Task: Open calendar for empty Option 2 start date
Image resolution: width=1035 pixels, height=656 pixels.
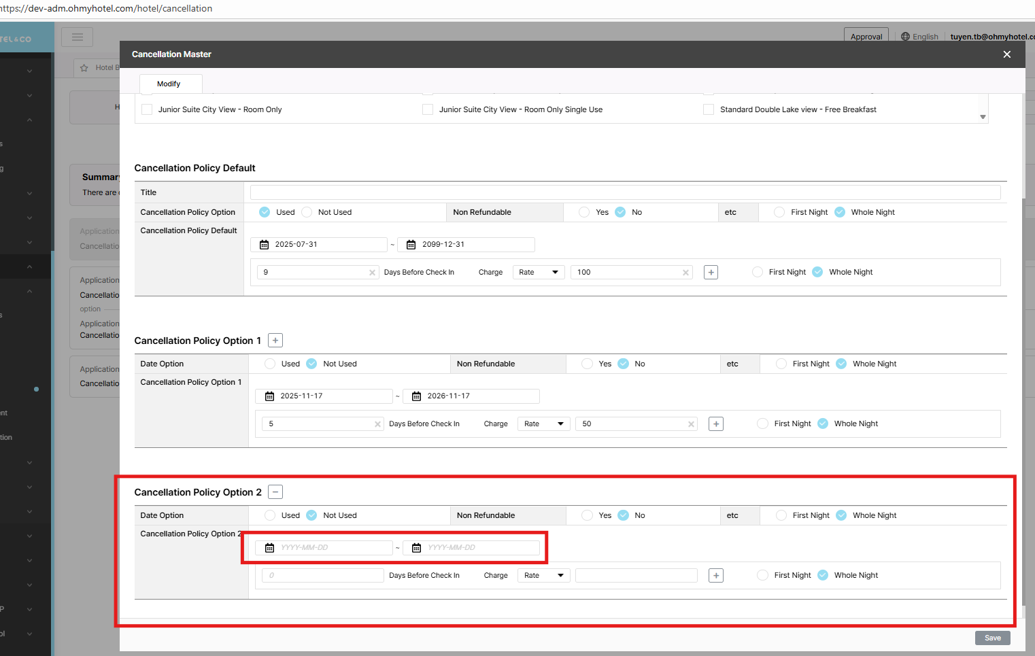Action: click(270, 548)
